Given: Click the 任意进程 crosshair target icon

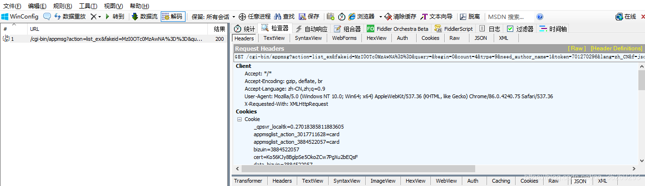Looking at the screenshot, I should pyautogui.click(x=242, y=17).
